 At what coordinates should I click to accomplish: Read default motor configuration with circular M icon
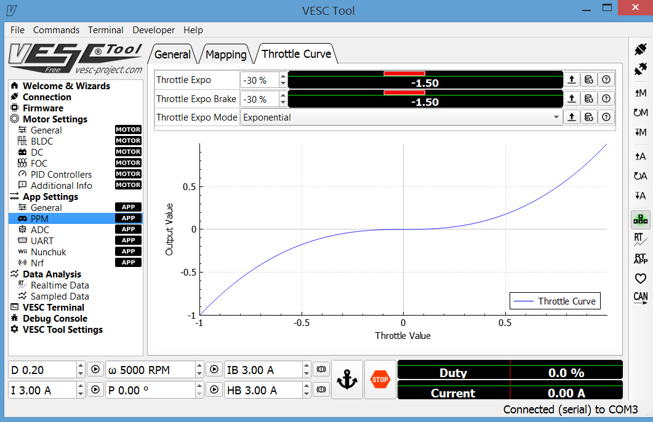click(641, 113)
